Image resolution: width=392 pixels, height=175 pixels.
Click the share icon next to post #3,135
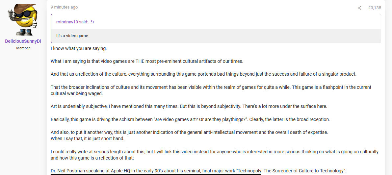(x=359, y=8)
